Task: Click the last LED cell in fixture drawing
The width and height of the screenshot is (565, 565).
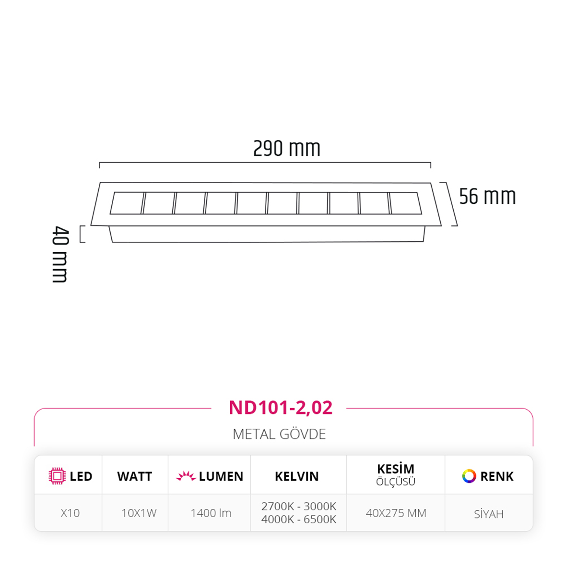Action: coord(405,203)
